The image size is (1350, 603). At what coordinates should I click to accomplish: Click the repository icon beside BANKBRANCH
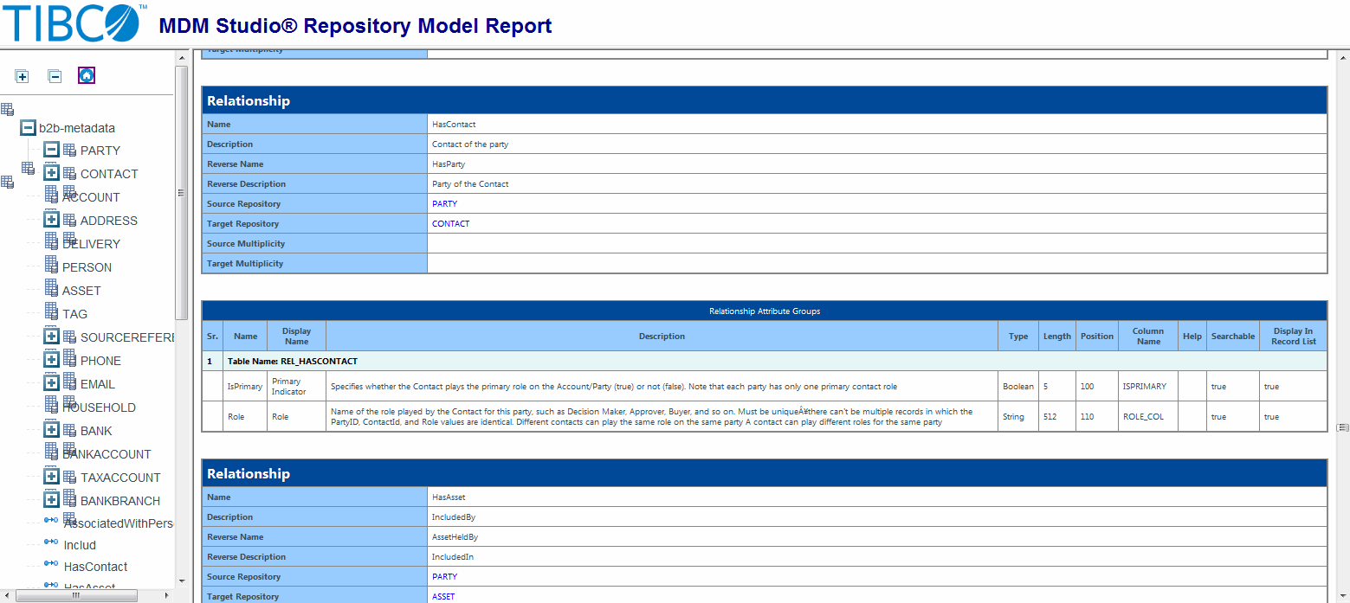coord(70,500)
